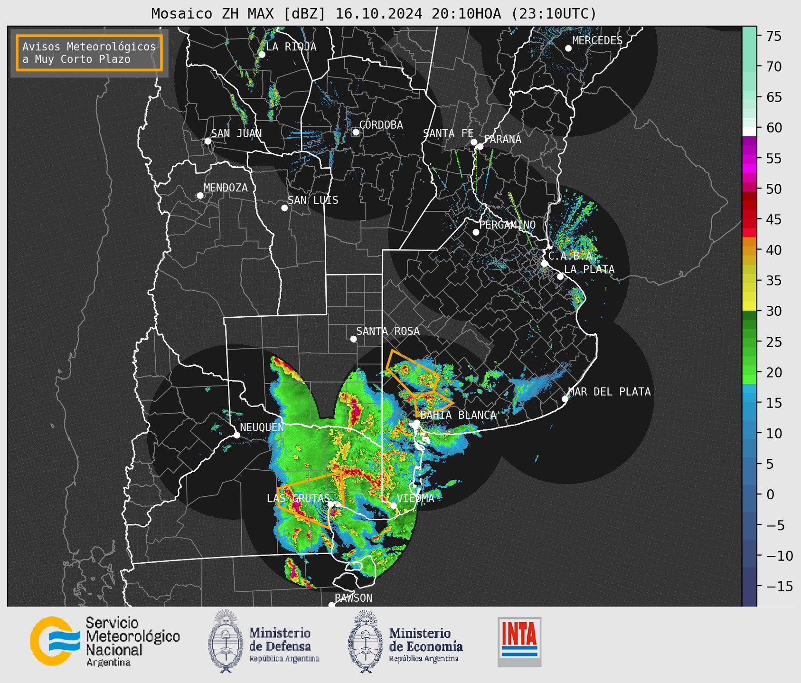
Task: Click the Ministerio de Economía coat of arms
Action: tap(366, 641)
